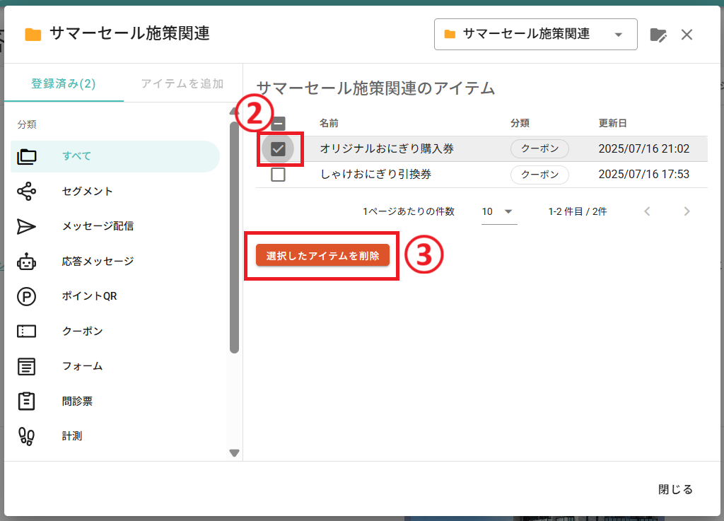Click the 選択したアイテムを削除 button

point(322,256)
